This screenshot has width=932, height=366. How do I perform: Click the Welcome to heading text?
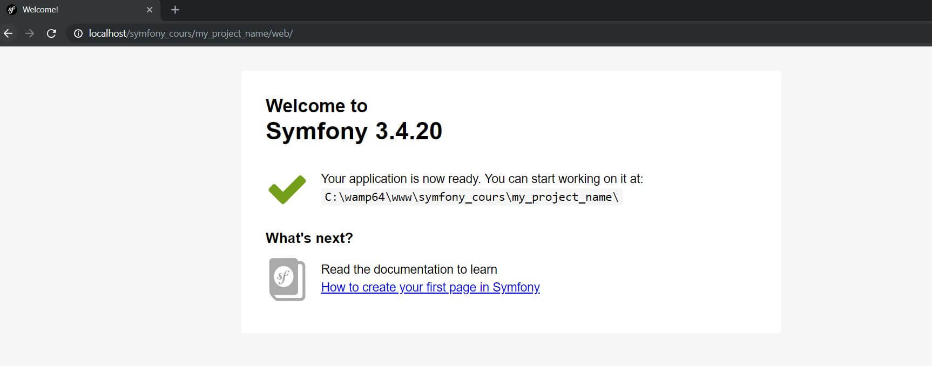click(316, 106)
